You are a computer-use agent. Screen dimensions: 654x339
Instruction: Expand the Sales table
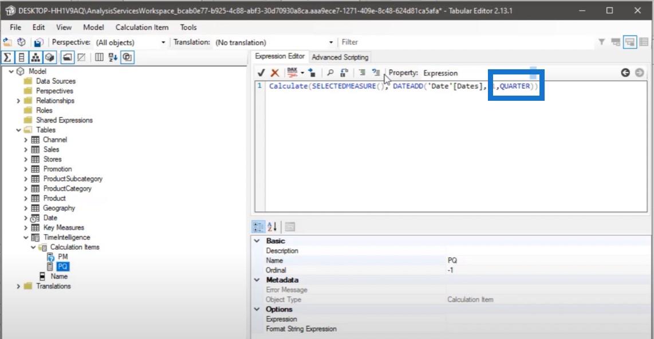pos(25,149)
